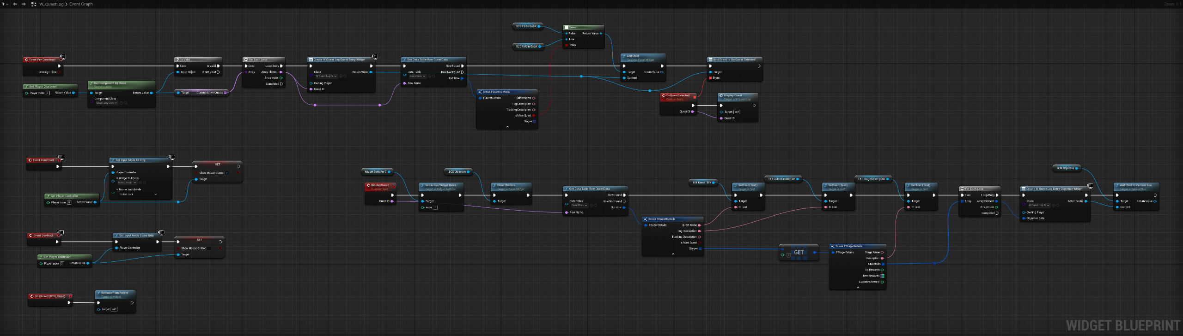This screenshot has height=336, width=1183.
Task: Click monitor icon on Set Input Mode UI Only
Action: (x=171, y=157)
